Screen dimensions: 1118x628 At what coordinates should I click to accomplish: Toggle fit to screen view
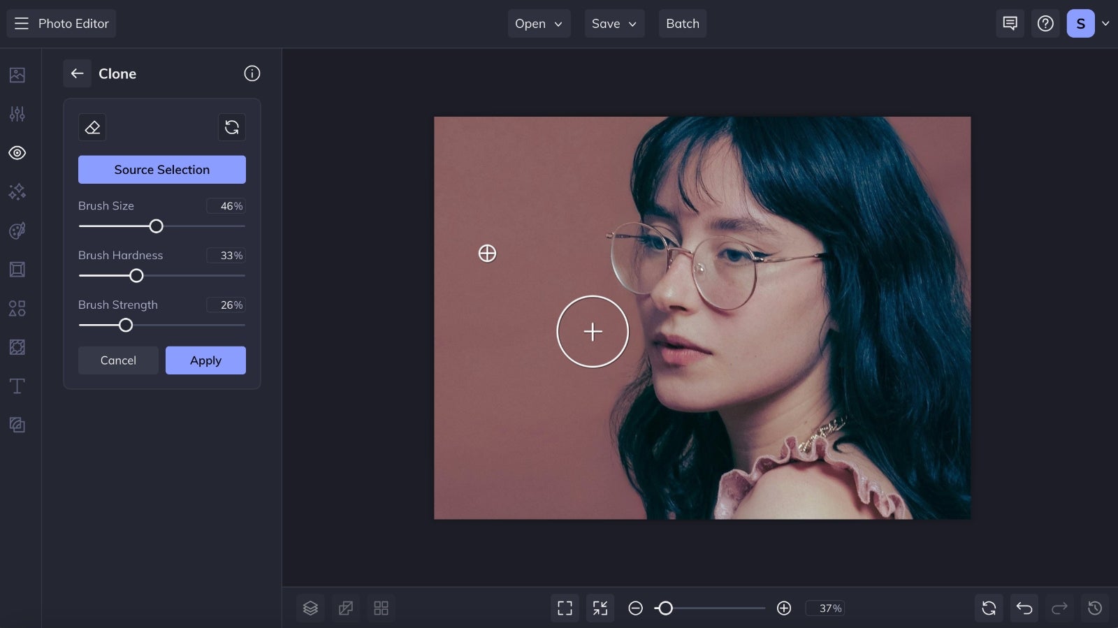click(565, 608)
